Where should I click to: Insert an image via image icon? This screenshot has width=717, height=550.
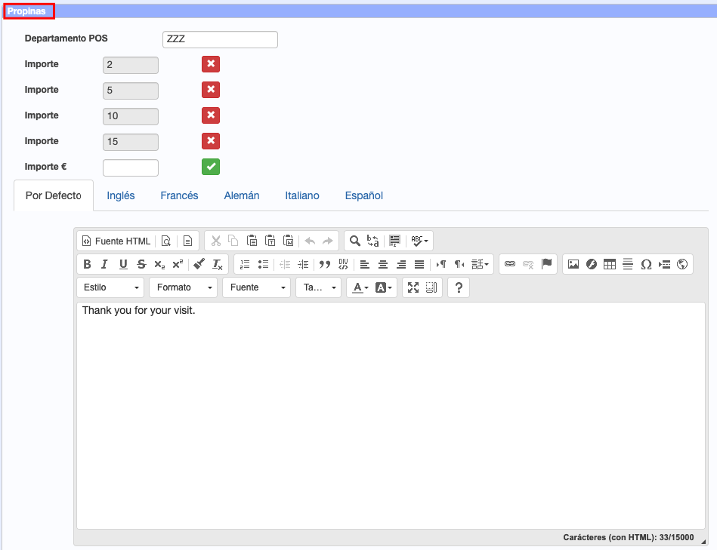coord(573,264)
